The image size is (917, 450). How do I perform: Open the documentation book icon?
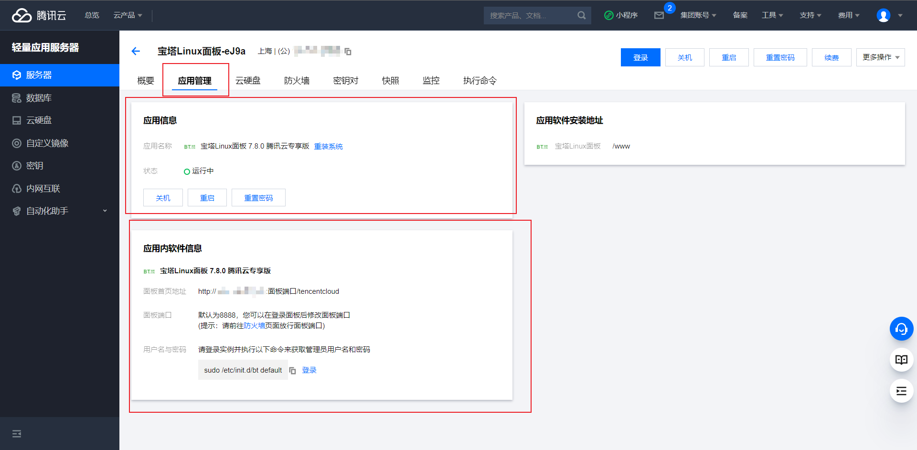click(x=901, y=360)
